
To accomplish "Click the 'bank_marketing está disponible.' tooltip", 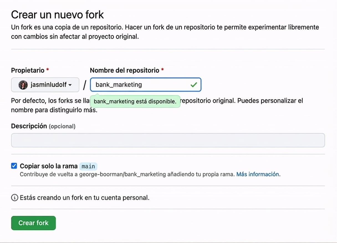I will [x=135, y=101].
